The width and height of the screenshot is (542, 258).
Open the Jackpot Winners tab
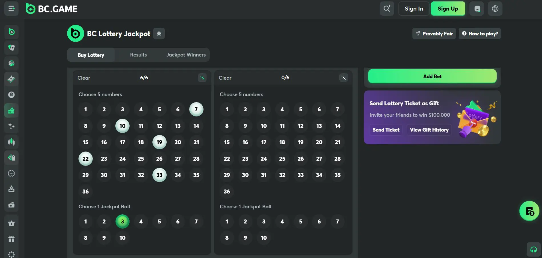click(186, 55)
